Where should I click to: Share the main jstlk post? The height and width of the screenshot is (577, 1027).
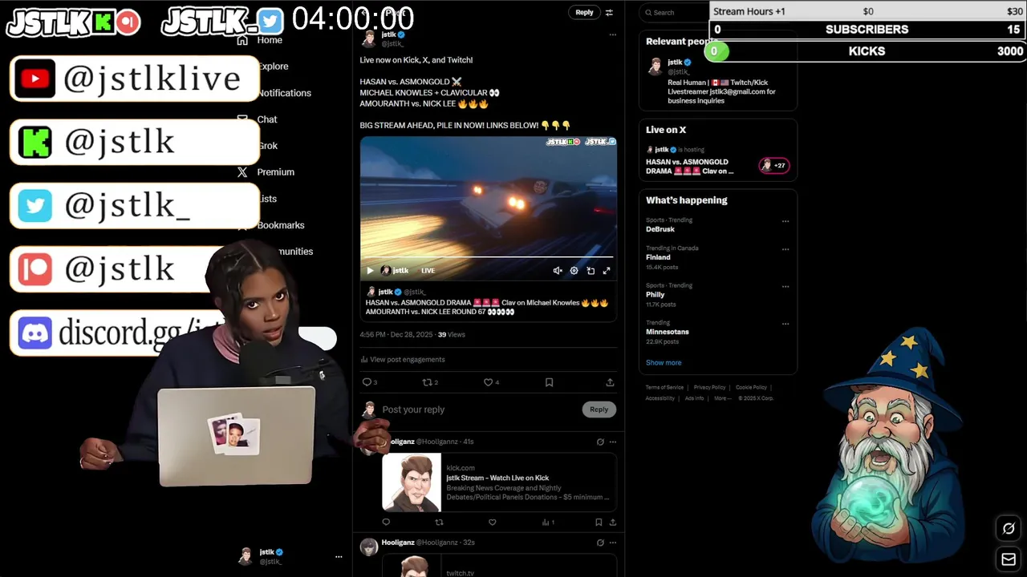click(610, 382)
